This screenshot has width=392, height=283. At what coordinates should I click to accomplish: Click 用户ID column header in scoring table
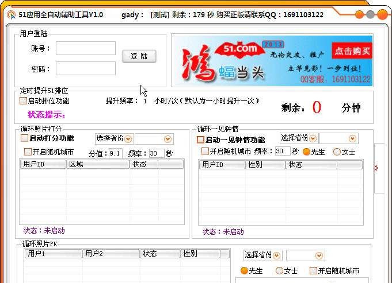(x=43, y=164)
